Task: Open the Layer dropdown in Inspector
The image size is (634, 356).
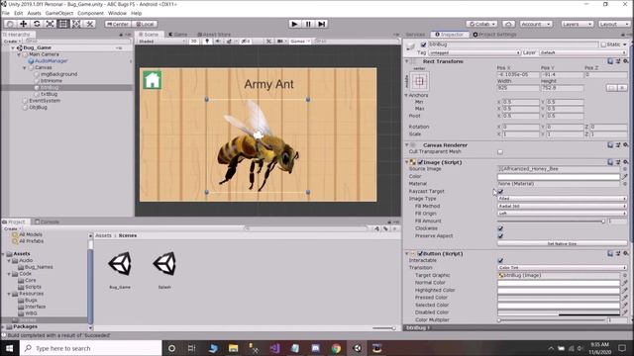Action: pyautogui.click(x=582, y=52)
